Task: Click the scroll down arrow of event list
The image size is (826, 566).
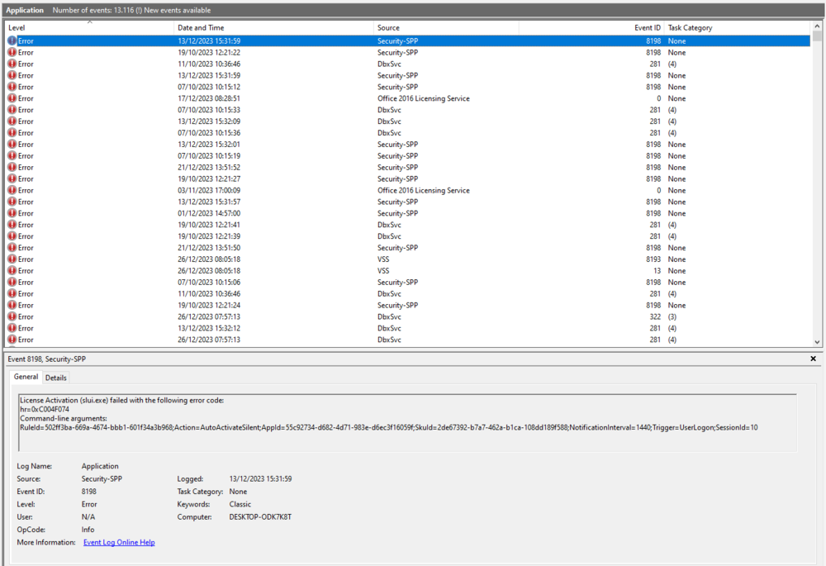Action: 818,341
